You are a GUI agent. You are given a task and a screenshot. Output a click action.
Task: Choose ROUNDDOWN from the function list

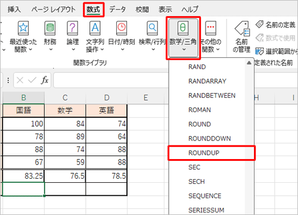tap(207, 138)
